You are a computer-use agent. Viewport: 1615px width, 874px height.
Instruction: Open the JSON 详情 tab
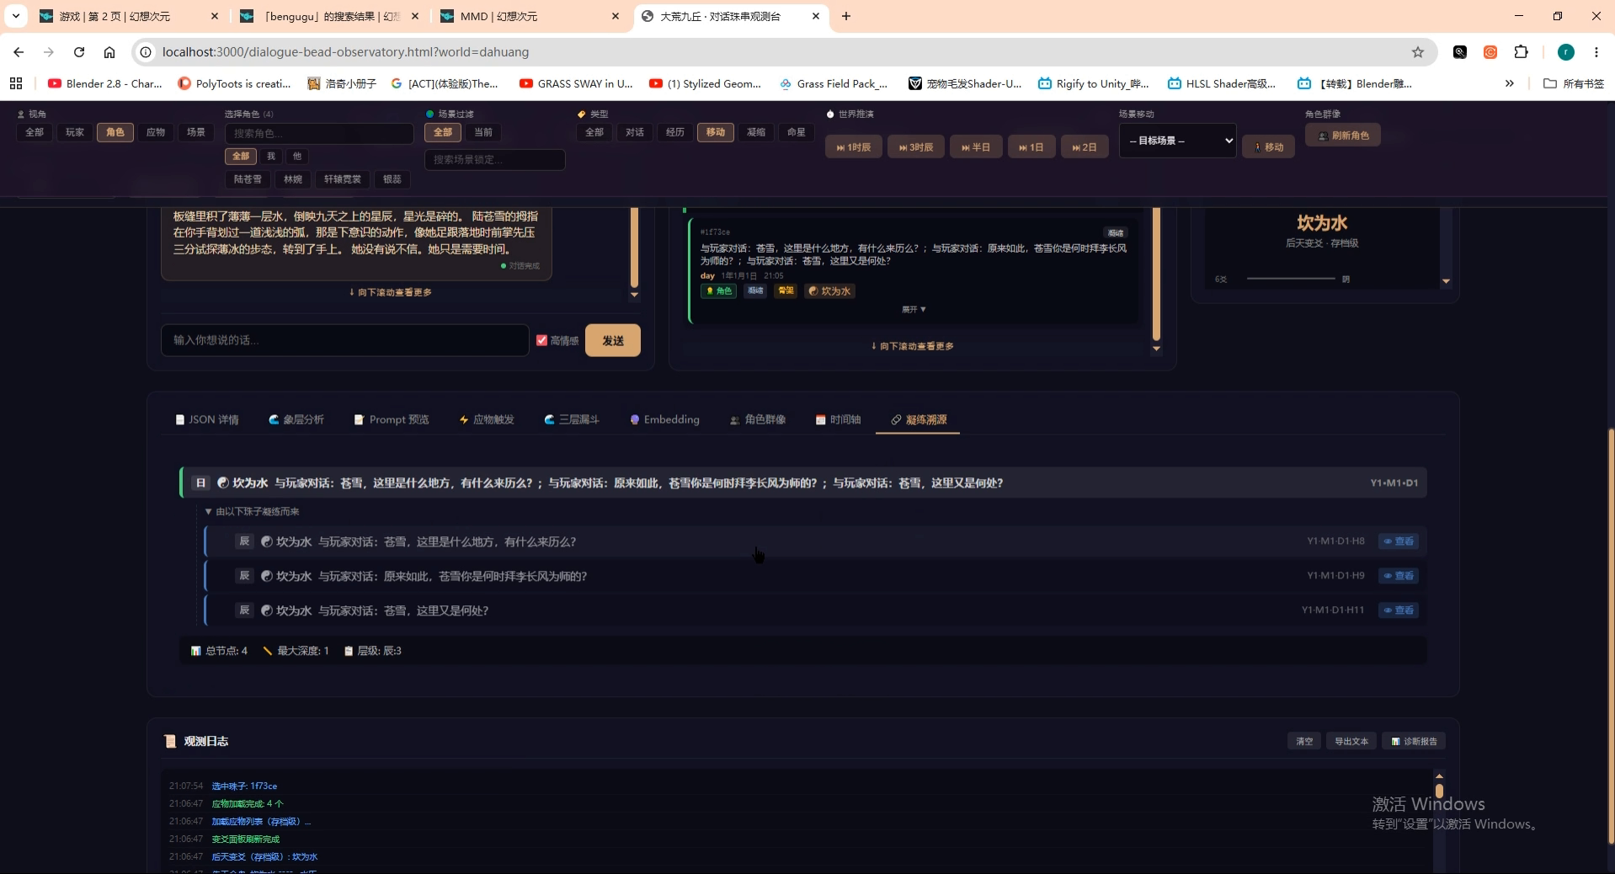pyautogui.click(x=207, y=419)
